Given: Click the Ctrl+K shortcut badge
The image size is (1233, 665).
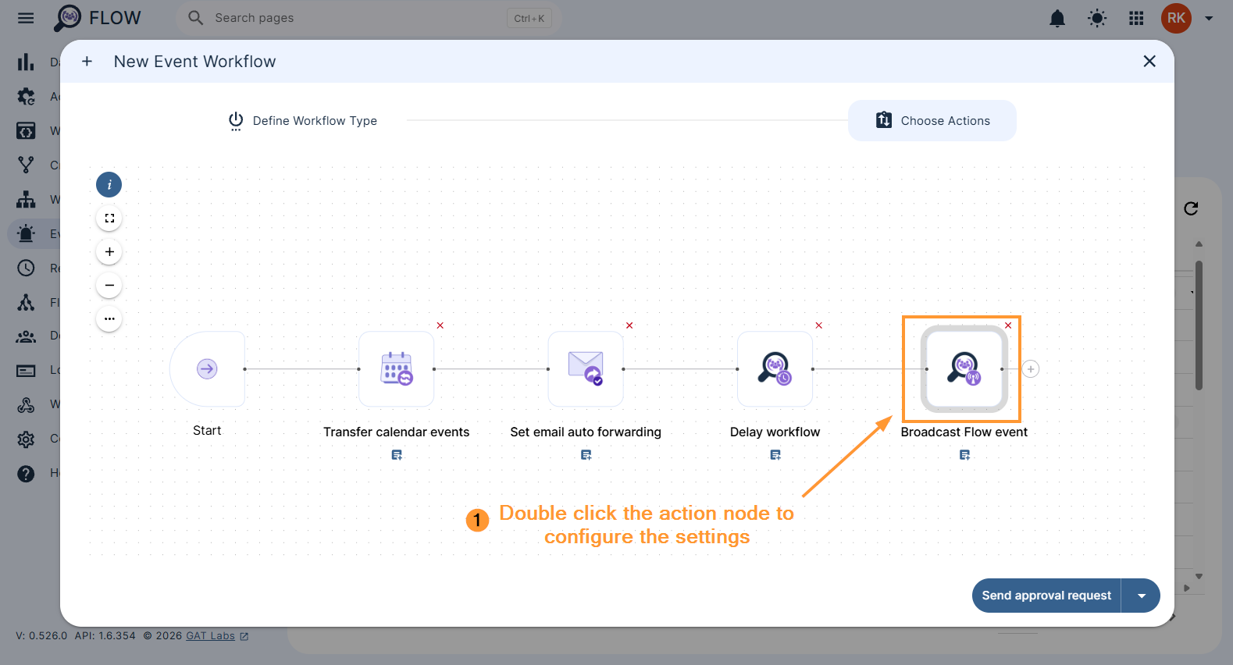Looking at the screenshot, I should pyautogui.click(x=529, y=19).
